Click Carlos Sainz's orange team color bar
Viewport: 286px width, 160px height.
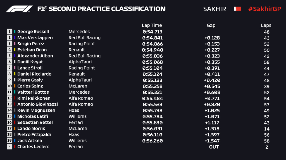(x=15, y=86)
